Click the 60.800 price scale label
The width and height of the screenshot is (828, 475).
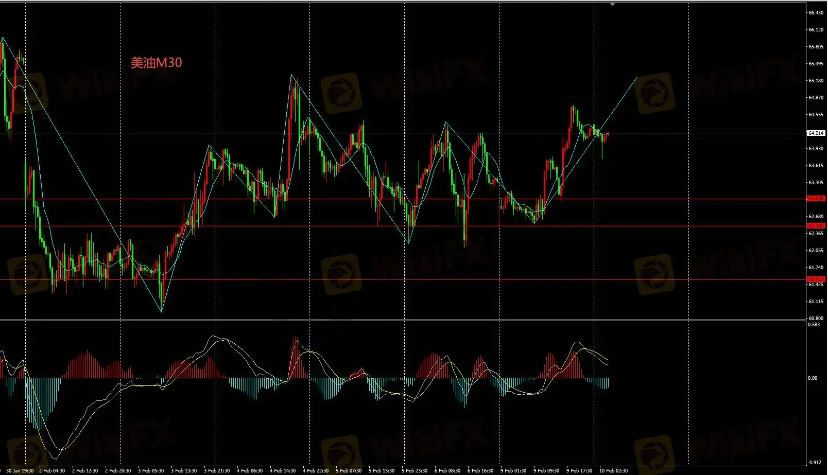tap(816, 319)
